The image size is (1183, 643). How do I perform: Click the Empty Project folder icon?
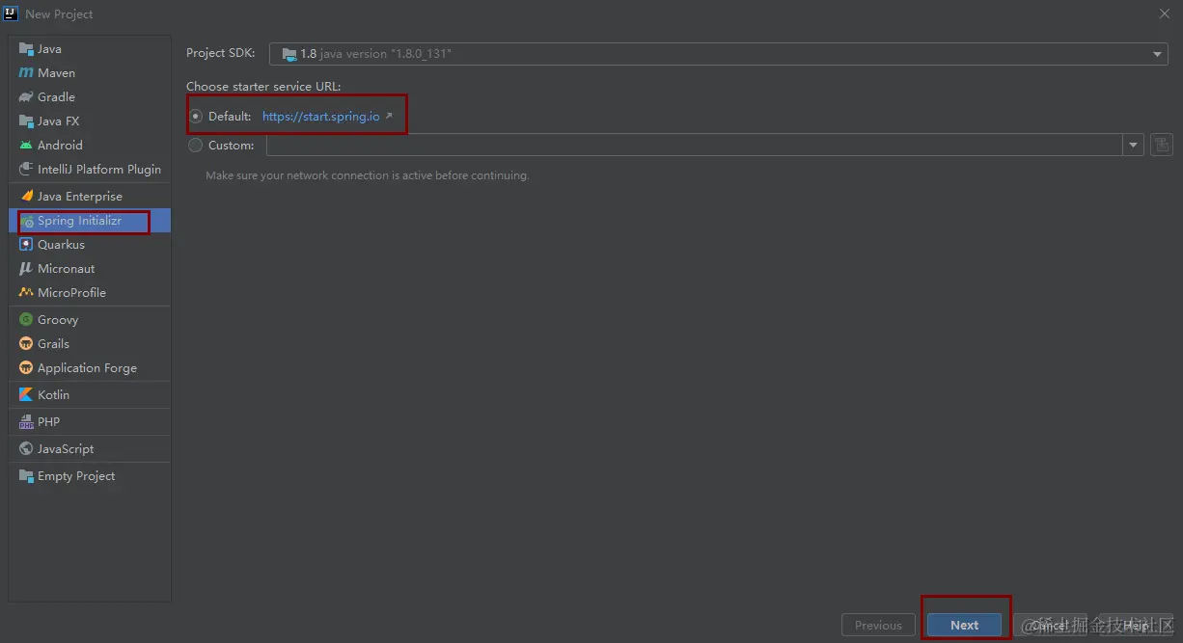[26, 475]
